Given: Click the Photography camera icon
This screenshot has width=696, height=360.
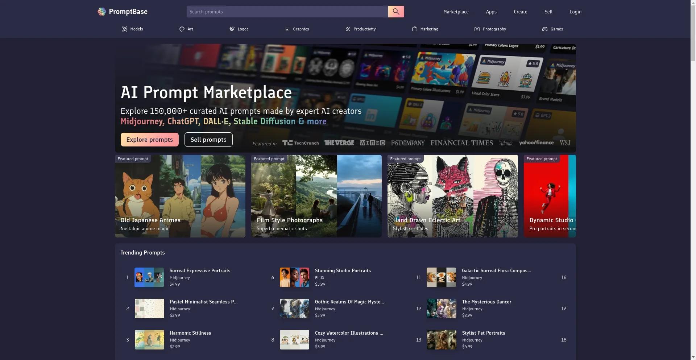Looking at the screenshot, I should pos(477,29).
